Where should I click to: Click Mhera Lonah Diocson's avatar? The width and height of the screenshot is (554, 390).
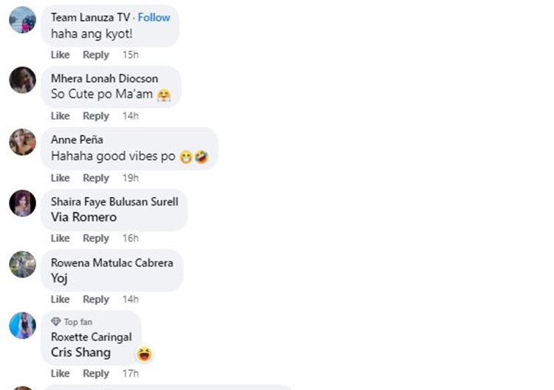(22, 80)
